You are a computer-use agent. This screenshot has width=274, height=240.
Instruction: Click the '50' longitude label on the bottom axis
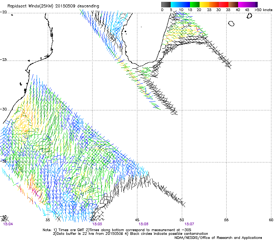coord(182,220)
